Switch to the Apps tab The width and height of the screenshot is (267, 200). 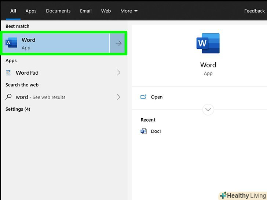[31, 11]
